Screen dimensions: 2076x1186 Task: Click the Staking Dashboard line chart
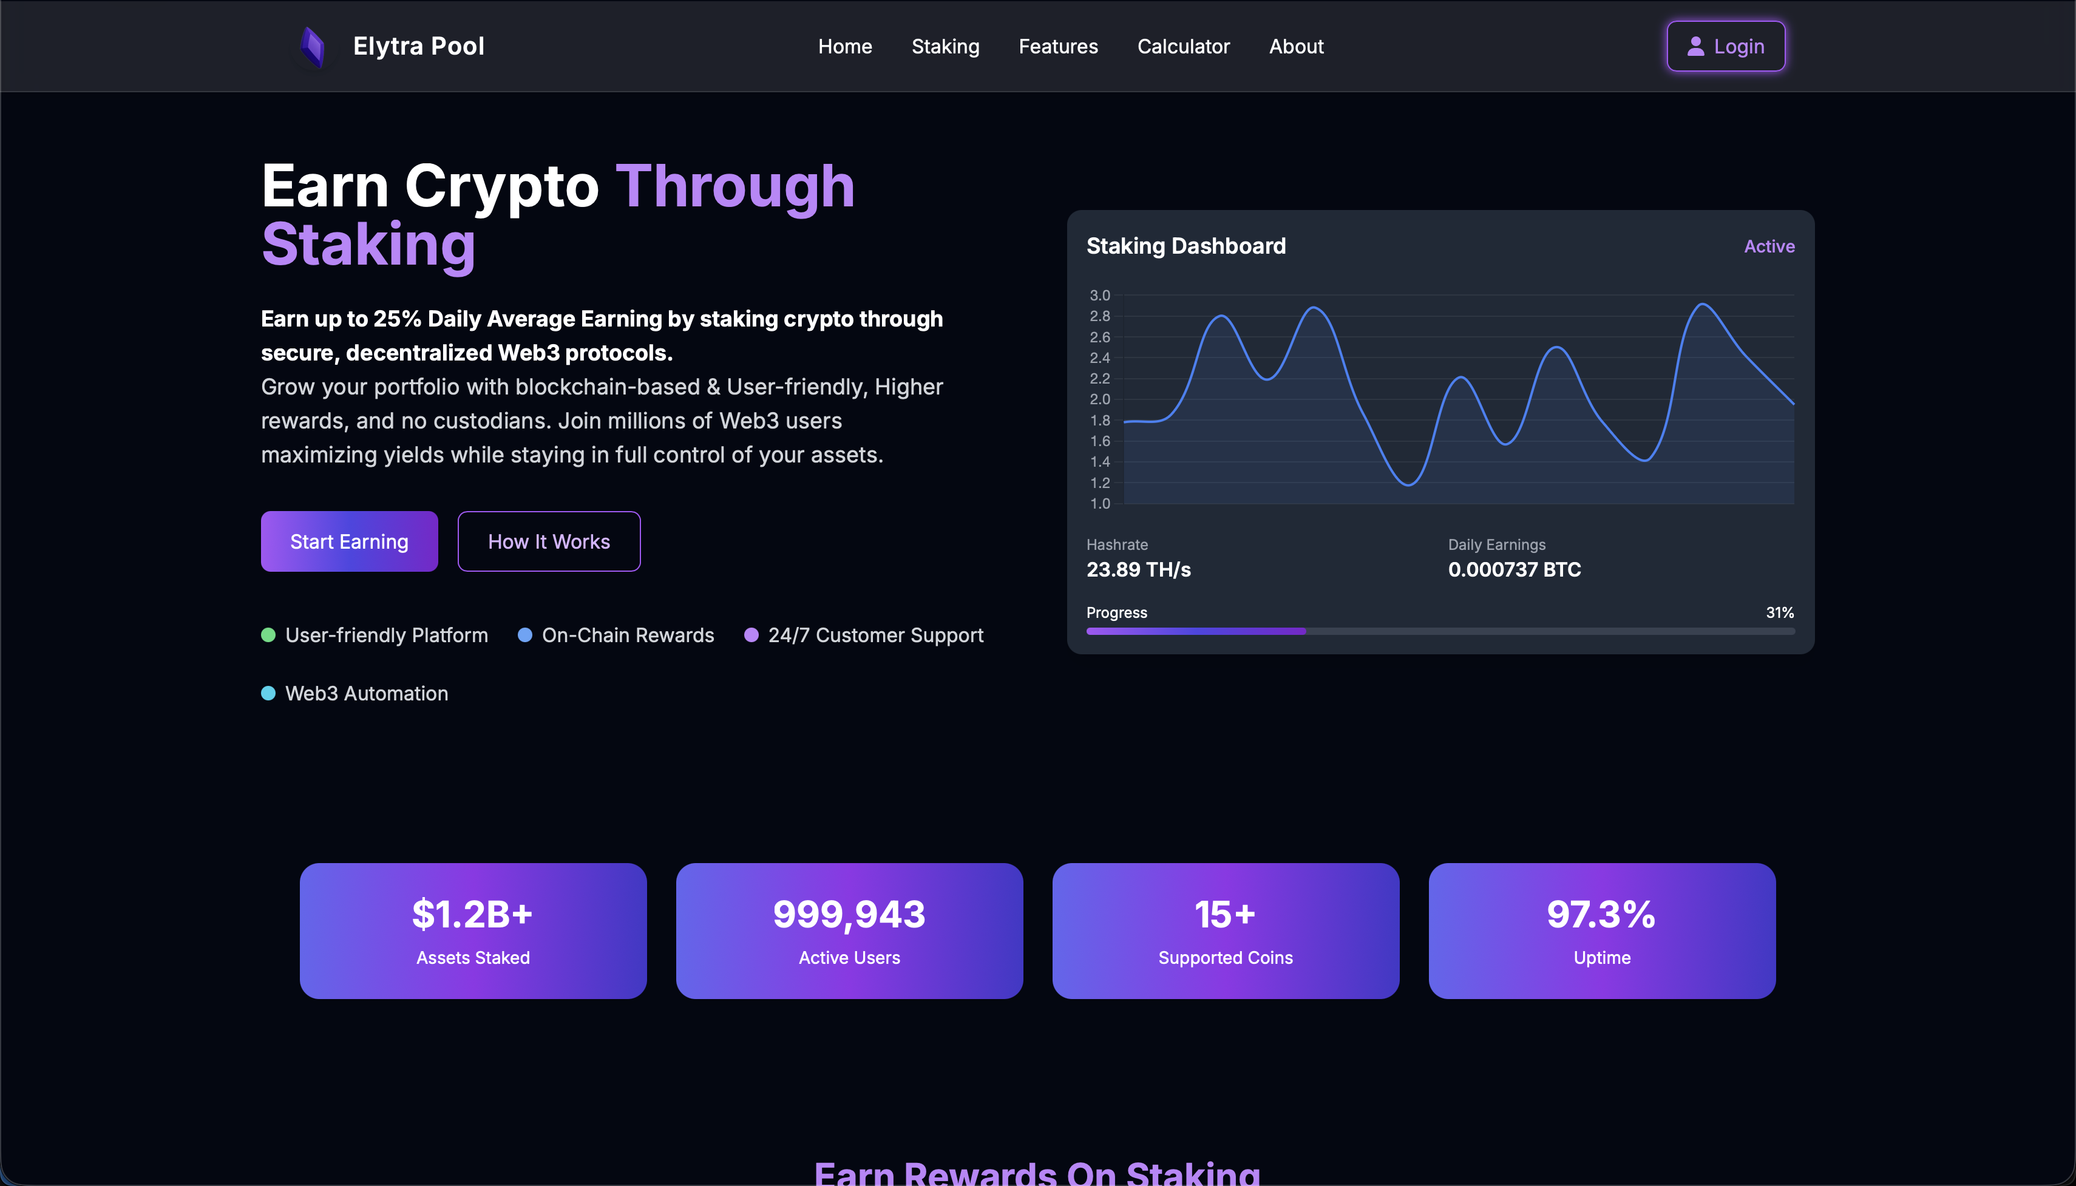click(x=1458, y=399)
